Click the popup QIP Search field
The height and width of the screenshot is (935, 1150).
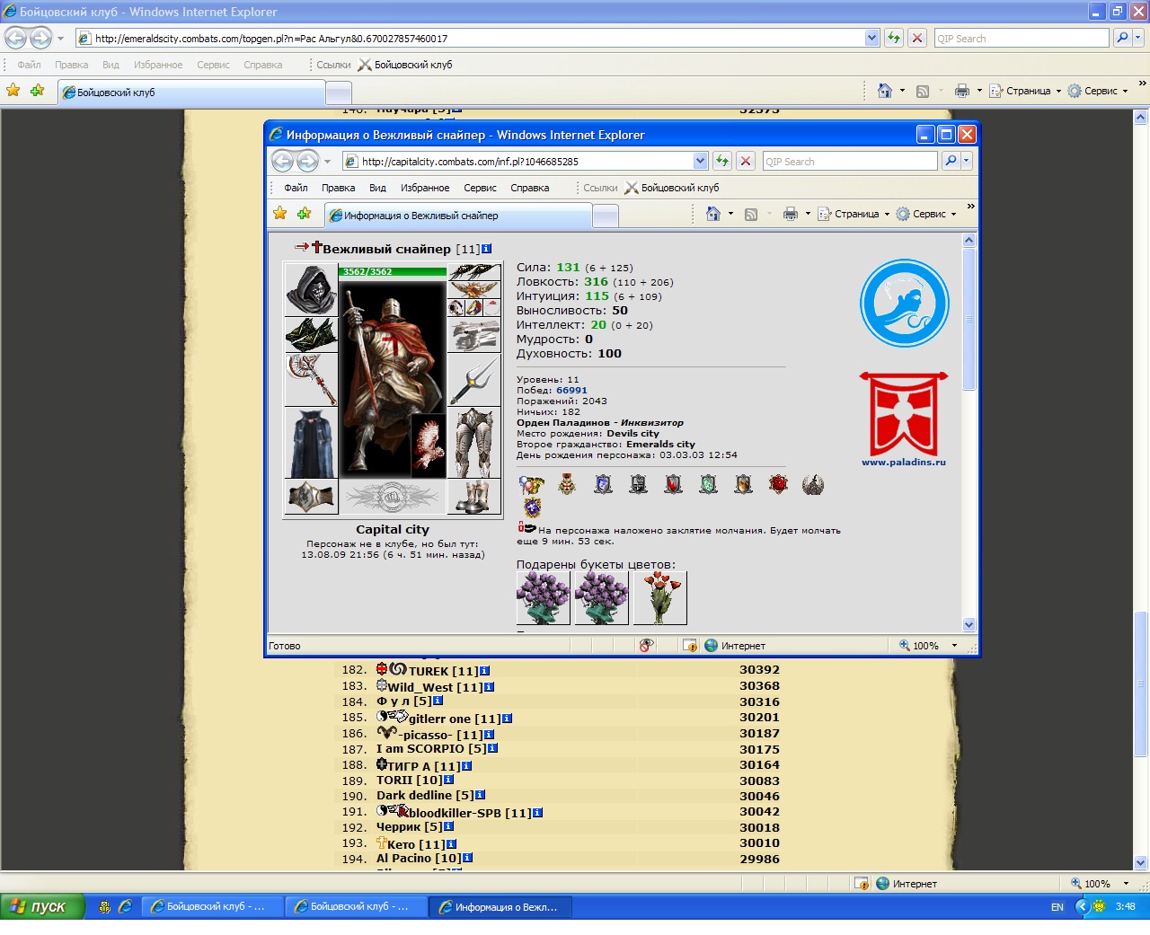850,161
